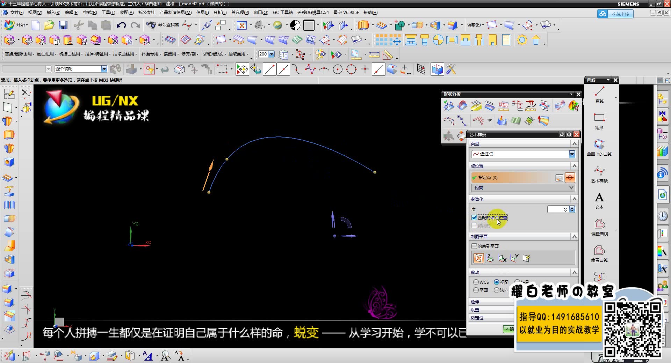Viewport: 671px width, 363px height.
Task: Open the 插入(S) menu
Action: click(x=53, y=13)
